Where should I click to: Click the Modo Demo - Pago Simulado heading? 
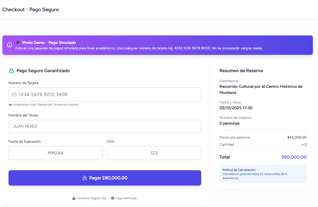[49, 43]
